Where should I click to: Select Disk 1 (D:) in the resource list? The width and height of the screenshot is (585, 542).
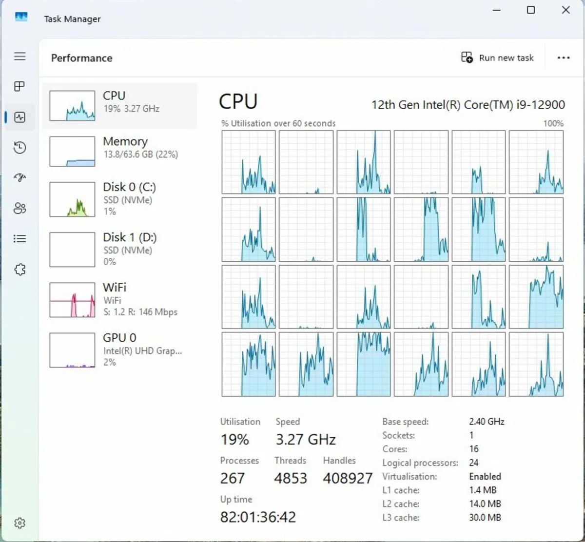coord(120,250)
